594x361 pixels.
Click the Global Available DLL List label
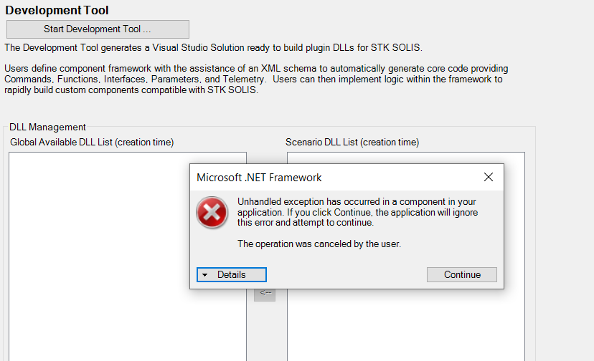[x=92, y=143]
